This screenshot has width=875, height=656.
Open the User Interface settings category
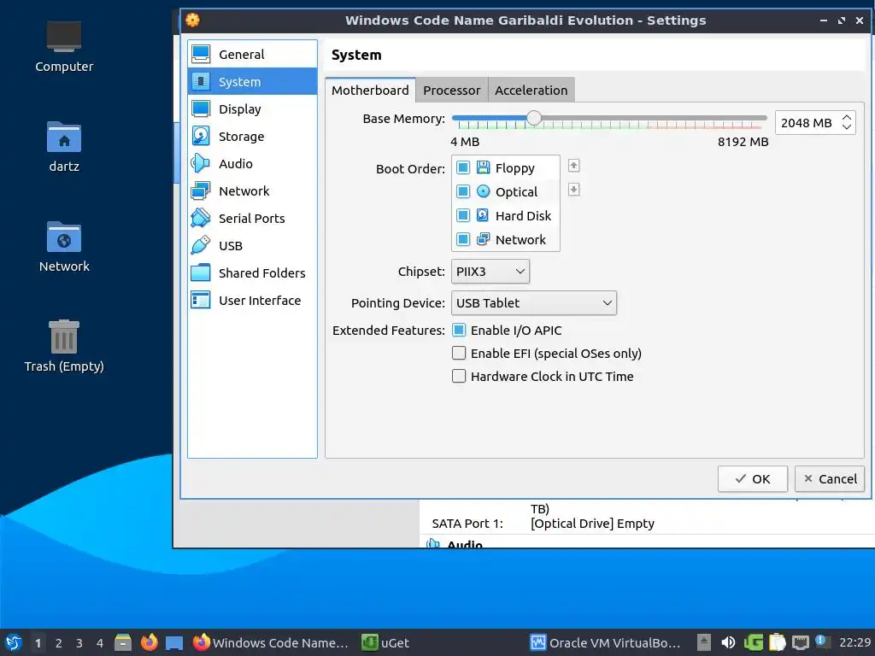tap(252, 300)
